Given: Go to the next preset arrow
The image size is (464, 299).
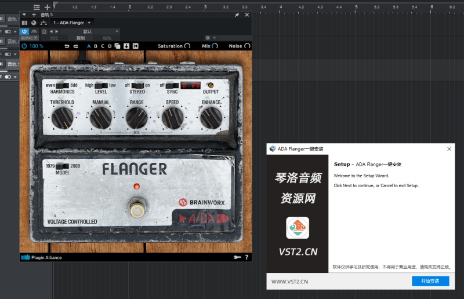Looking at the screenshot, I should pos(57,31).
